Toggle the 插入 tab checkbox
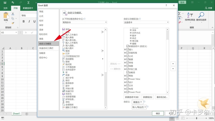Viewport: 215px width, 121px height. pyautogui.click(x=128, y=49)
